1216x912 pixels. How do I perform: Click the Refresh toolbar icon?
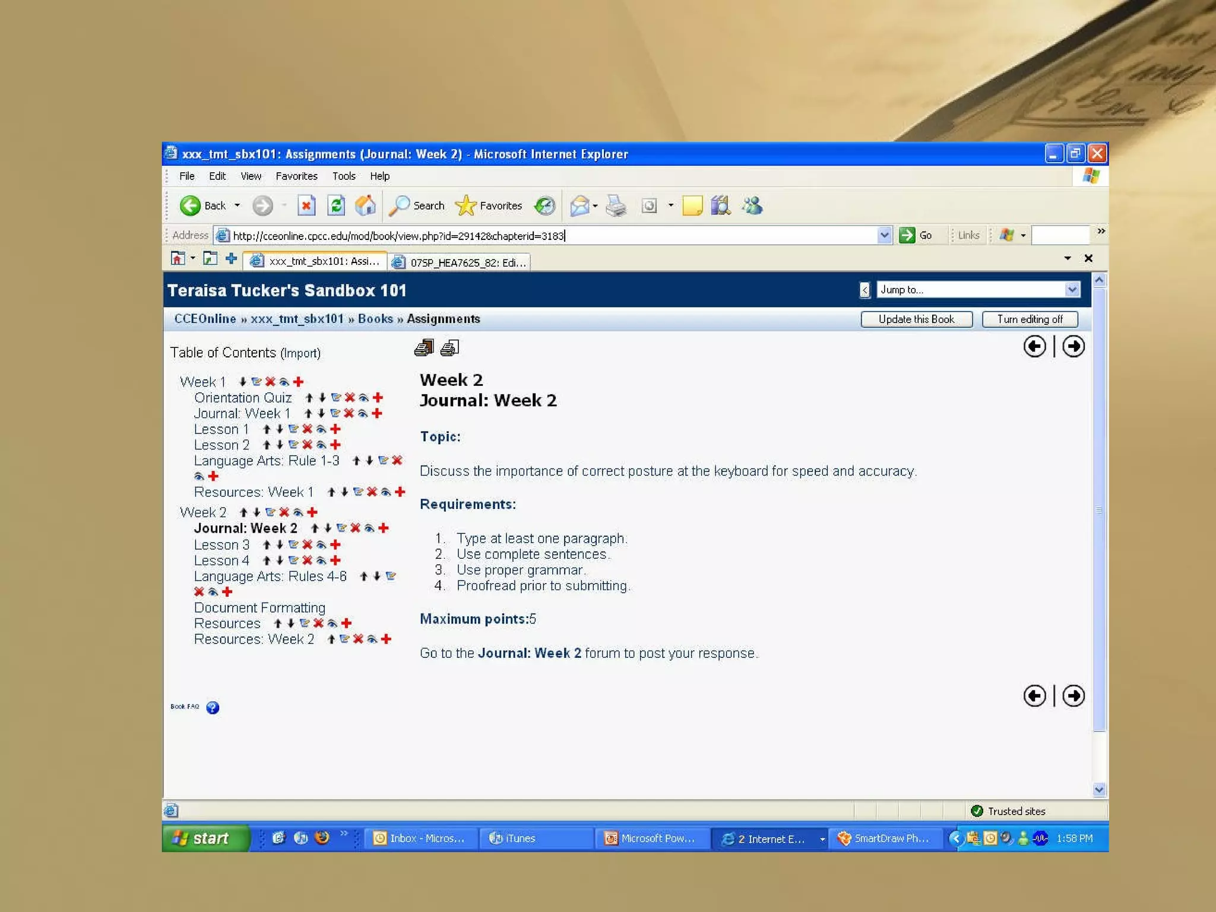336,205
